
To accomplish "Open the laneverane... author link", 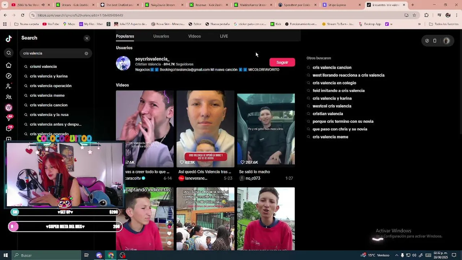I will 193,178.
